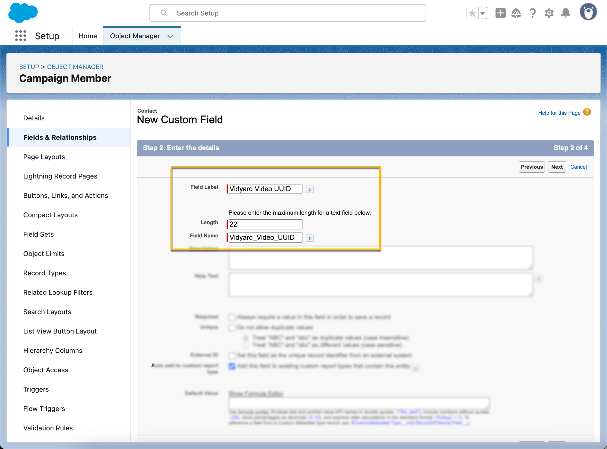
Task: Click the Field Name info icon
Action: pos(310,238)
